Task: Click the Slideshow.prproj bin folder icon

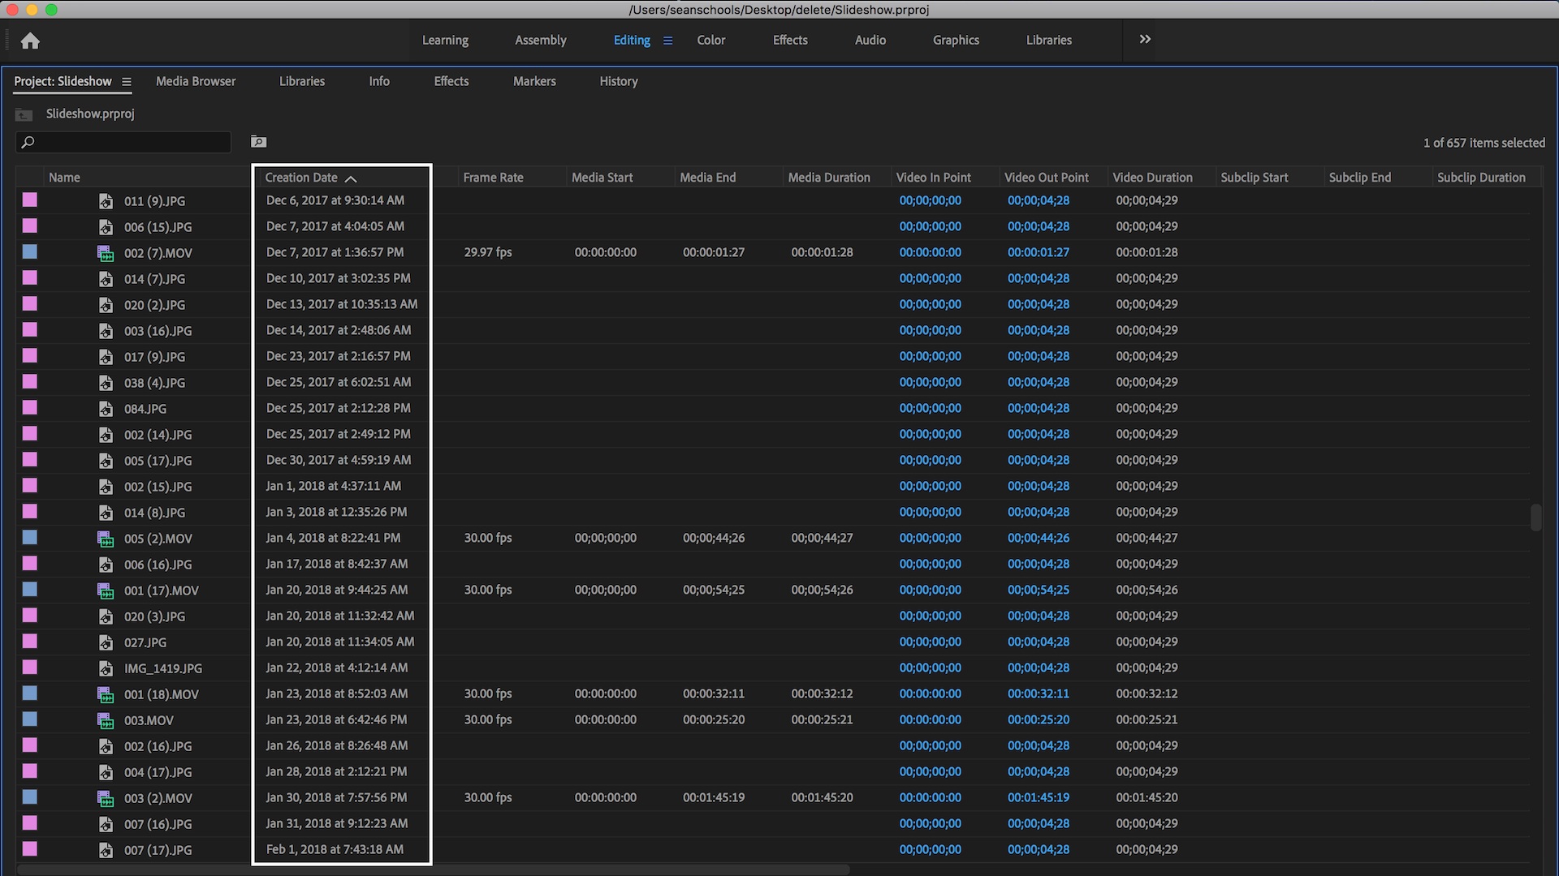Action: [x=24, y=114]
